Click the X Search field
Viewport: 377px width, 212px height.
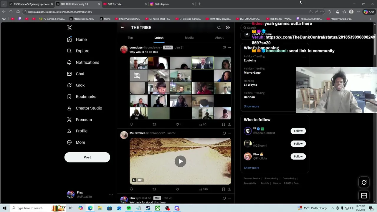[275, 28]
